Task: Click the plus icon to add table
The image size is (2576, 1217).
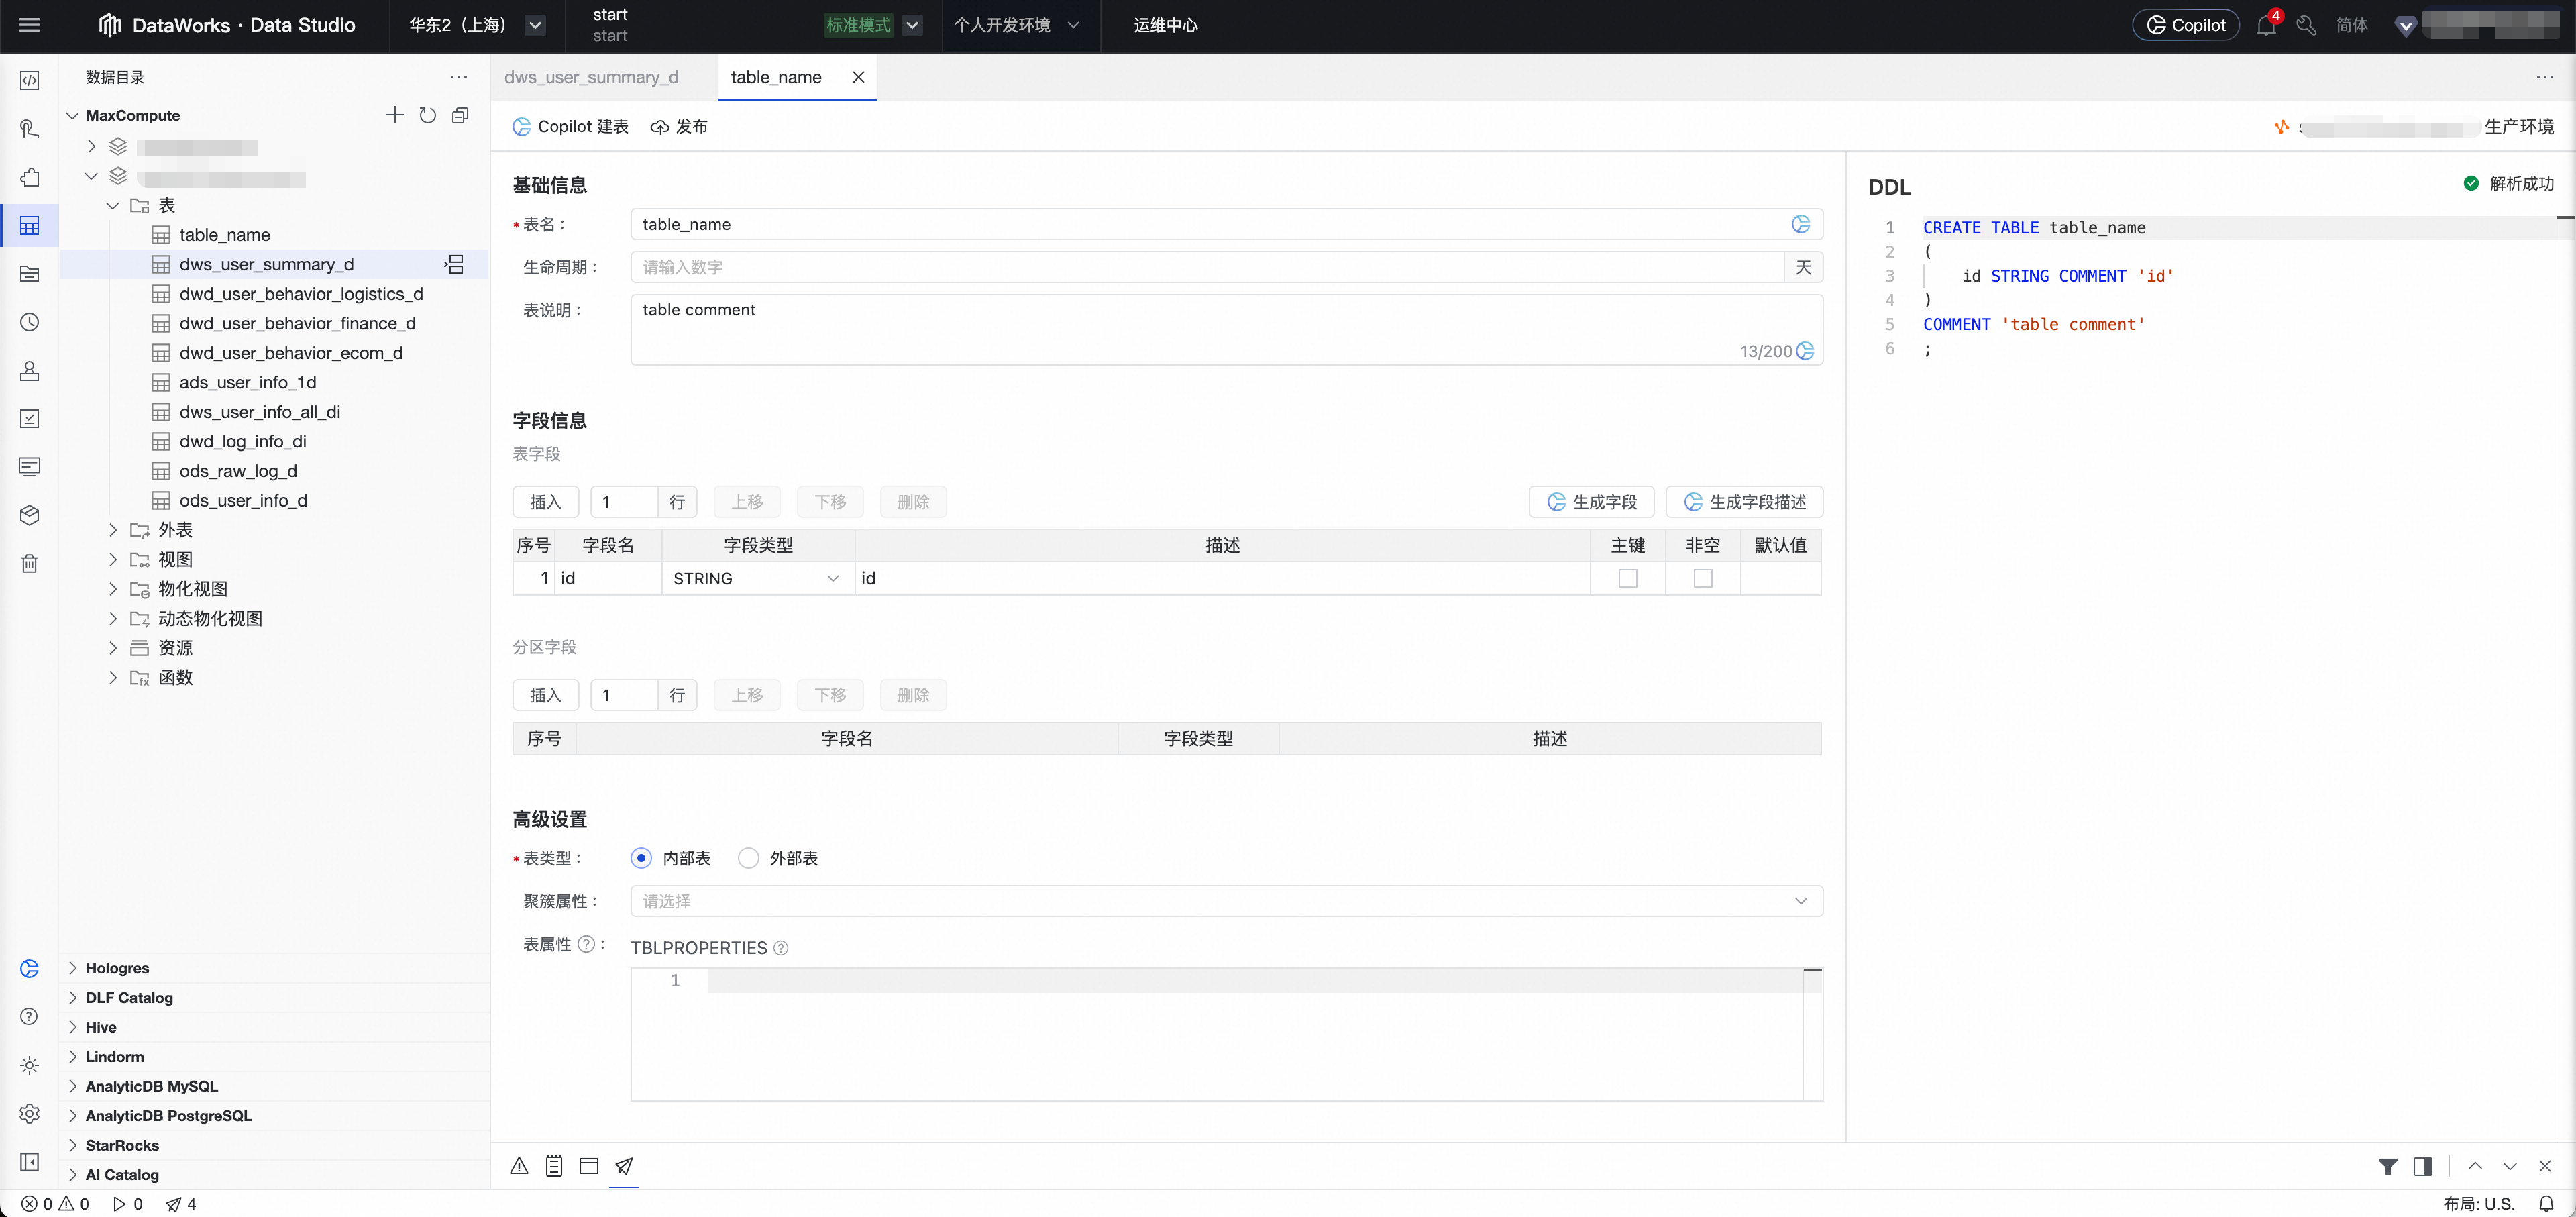Action: [395, 115]
